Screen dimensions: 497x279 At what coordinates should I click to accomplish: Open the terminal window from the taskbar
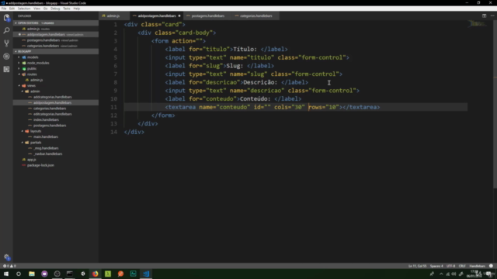click(70, 274)
